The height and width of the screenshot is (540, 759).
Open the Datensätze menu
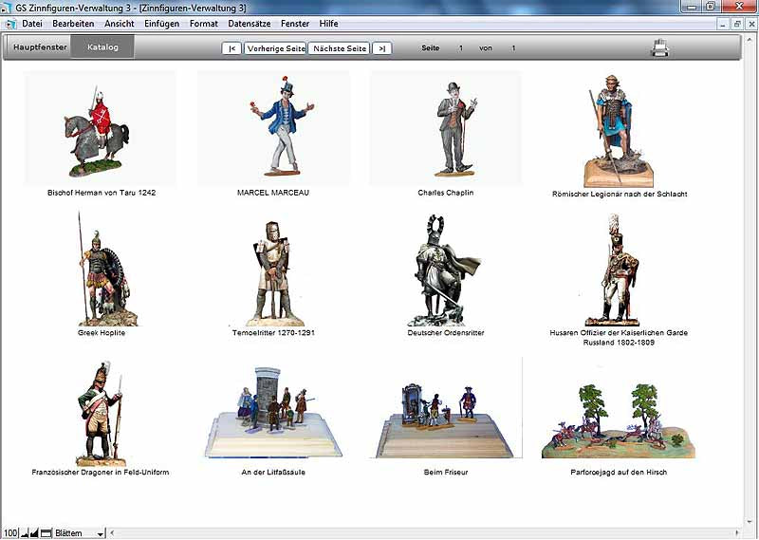pos(247,23)
